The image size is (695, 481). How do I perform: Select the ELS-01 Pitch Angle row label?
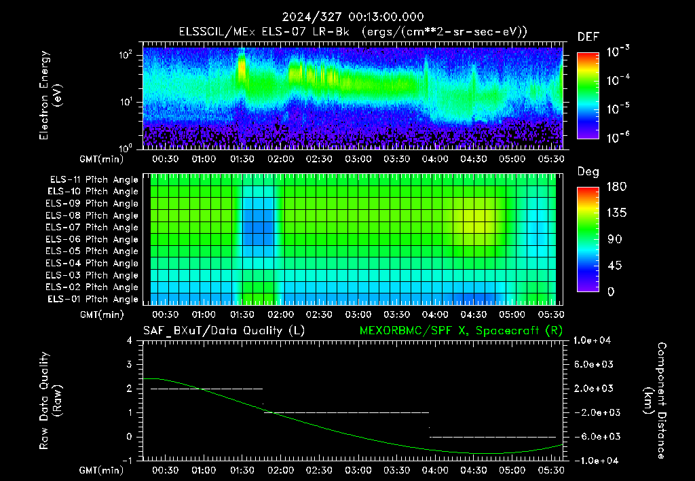[x=93, y=299]
